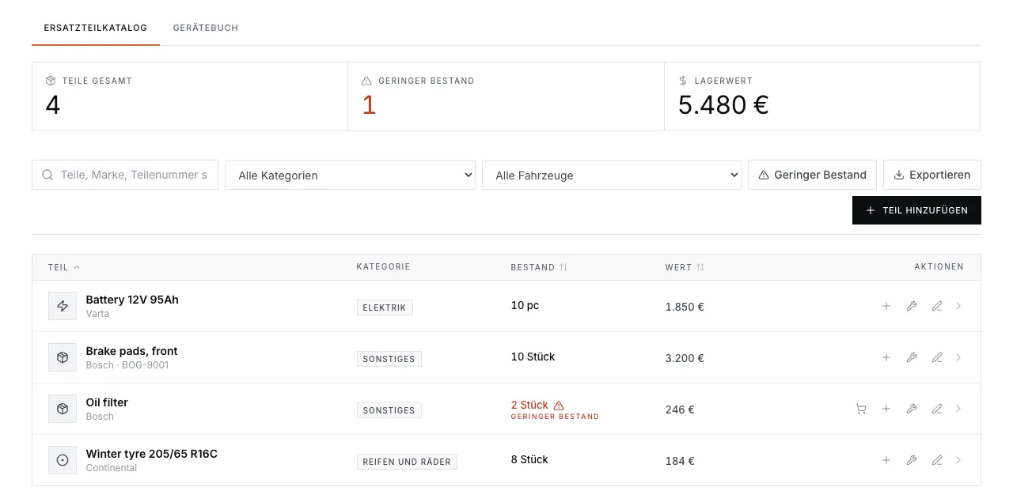The height and width of the screenshot is (502, 1013).
Task: Click the lightning icon beside Battery 12V 95Ah
Action: coord(63,306)
